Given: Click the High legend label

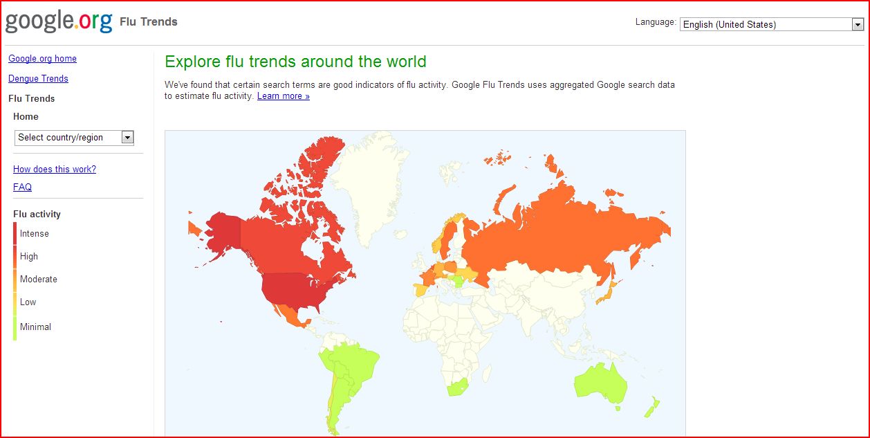Looking at the screenshot, I should pos(29,257).
